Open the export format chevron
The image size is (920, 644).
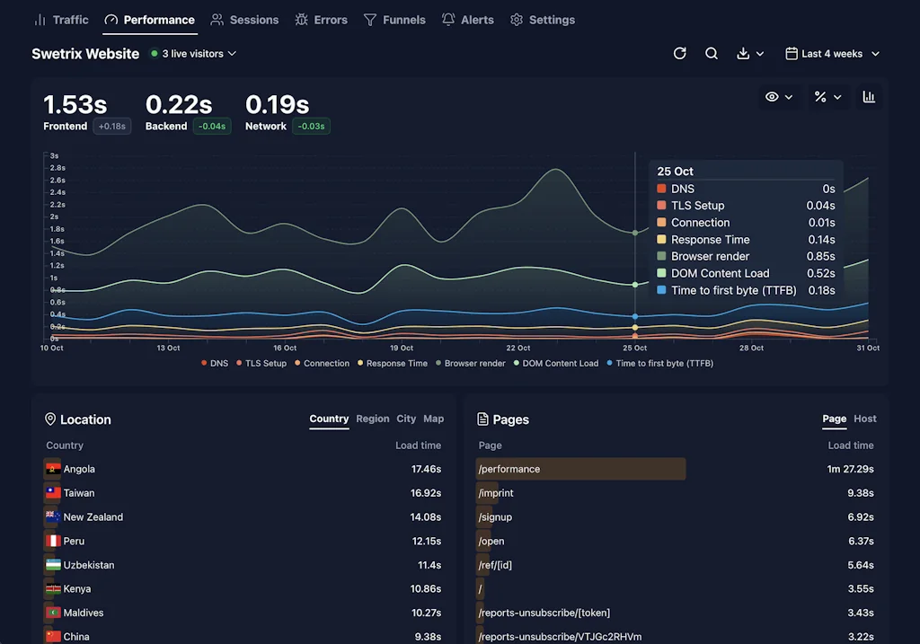(x=759, y=54)
